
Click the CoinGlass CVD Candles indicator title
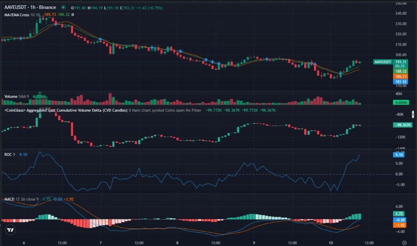pos(65,110)
